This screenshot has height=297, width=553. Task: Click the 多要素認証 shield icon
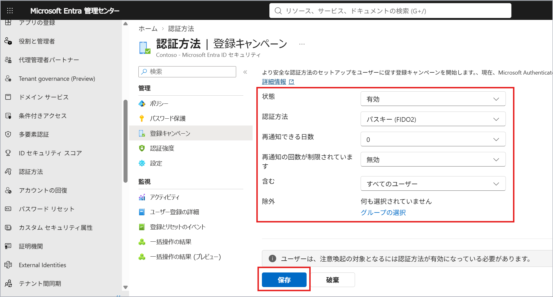pyautogui.click(x=8, y=134)
